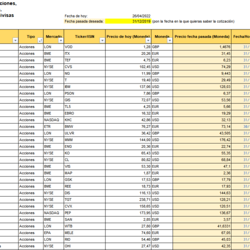
Task: Select ticker cell BMW
Action: click(x=84, y=126)
